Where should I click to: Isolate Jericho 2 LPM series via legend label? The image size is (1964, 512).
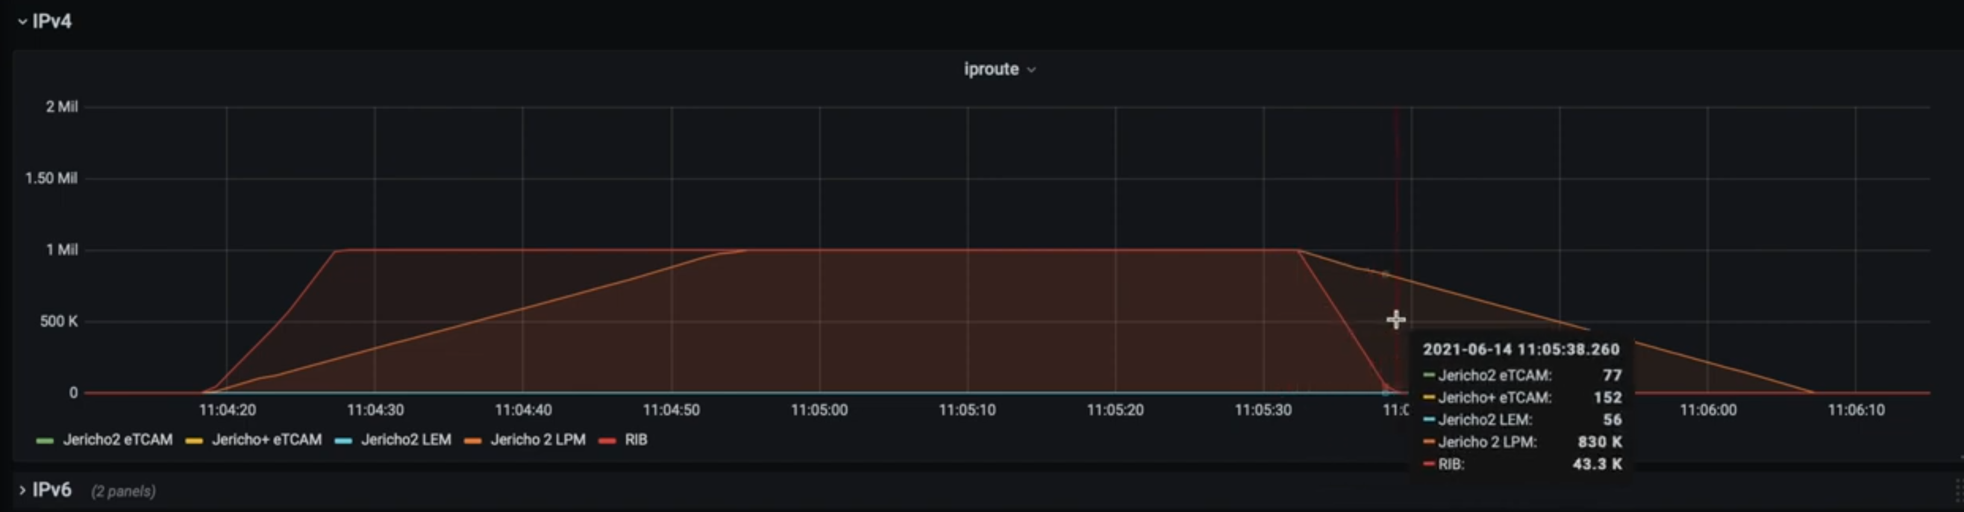coord(537,440)
